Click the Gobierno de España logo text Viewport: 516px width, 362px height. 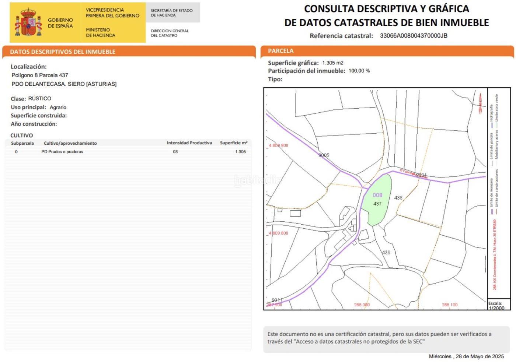(60, 23)
